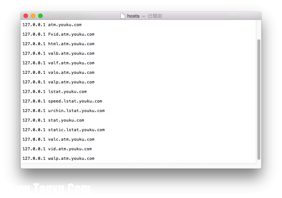Viewport: 282px width, 198px height.
Task: Click the line html.atm.youku.com
Action: tap(58, 44)
